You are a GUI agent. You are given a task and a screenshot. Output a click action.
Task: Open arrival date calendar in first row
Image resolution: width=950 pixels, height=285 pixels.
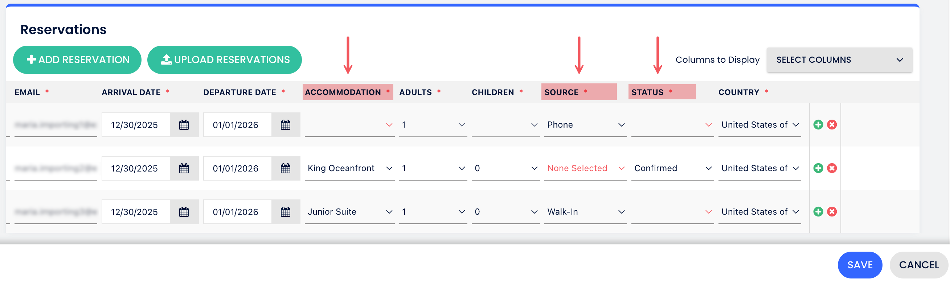coord(184,125)
